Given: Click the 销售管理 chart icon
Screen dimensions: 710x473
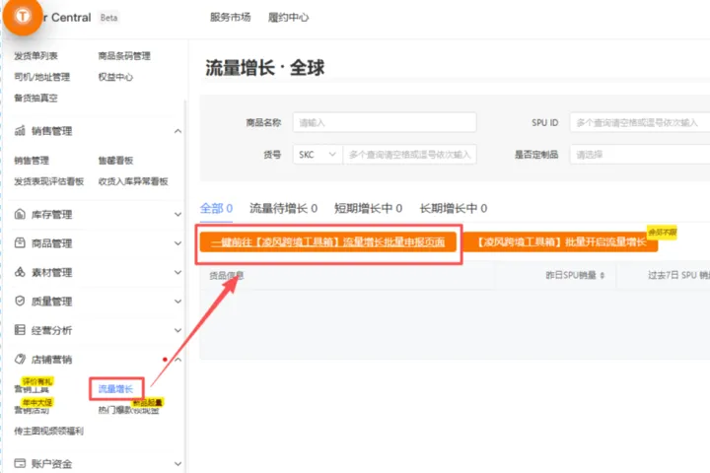Looking at the screenshot, I should click(20, 131).
